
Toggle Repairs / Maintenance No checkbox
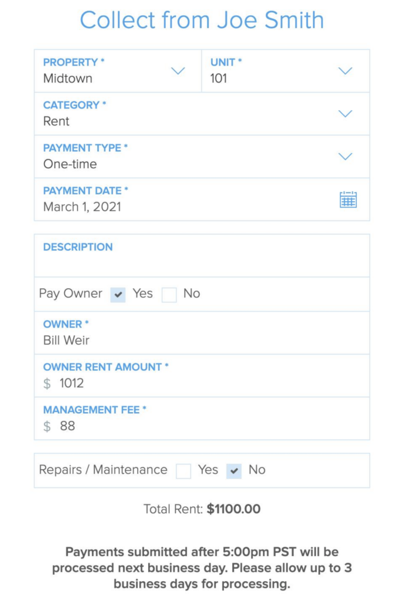(x=234, y=471)
